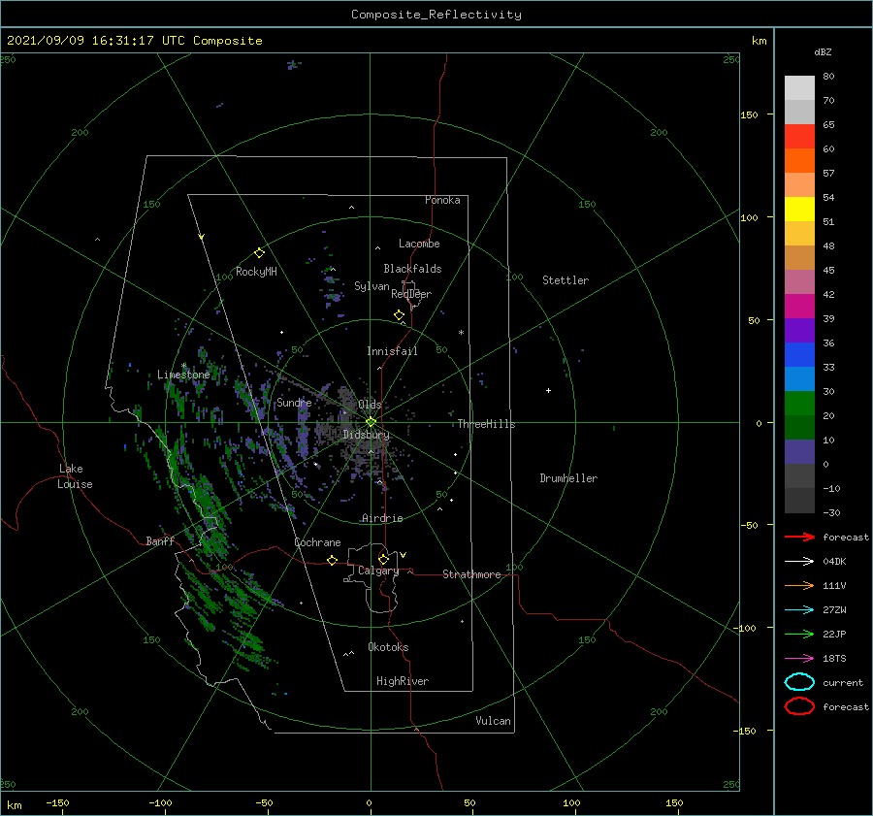
Task: Select the Stettler city label
Action: (566, 280)
